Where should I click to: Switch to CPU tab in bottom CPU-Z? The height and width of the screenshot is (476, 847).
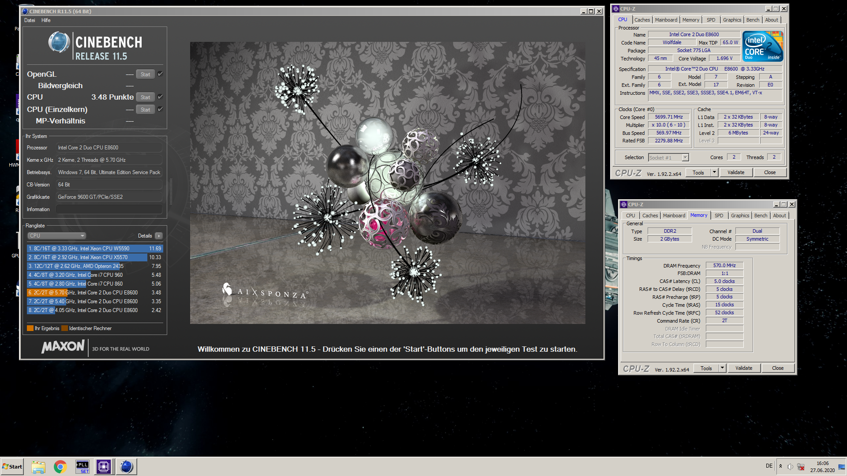pos(630,216)
